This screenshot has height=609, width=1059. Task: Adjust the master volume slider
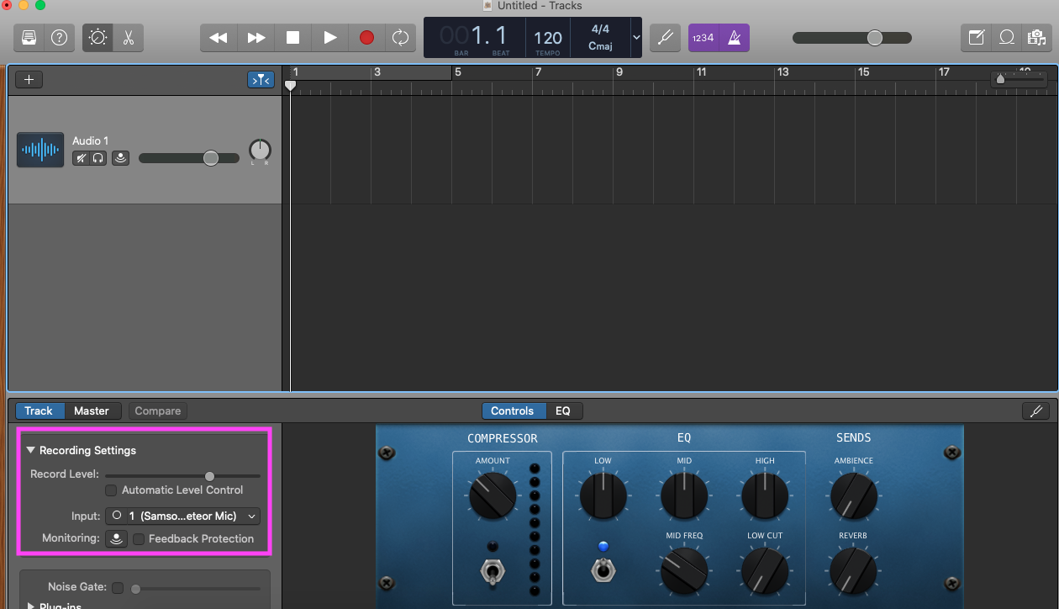(852, 38)
